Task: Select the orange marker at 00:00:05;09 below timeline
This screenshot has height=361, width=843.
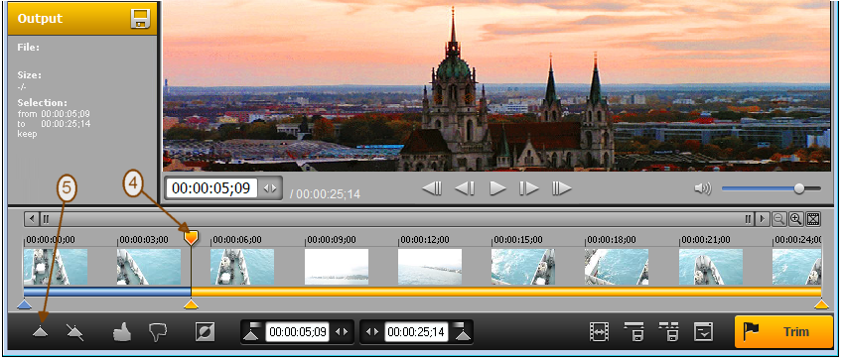Action: click(191, 305)
